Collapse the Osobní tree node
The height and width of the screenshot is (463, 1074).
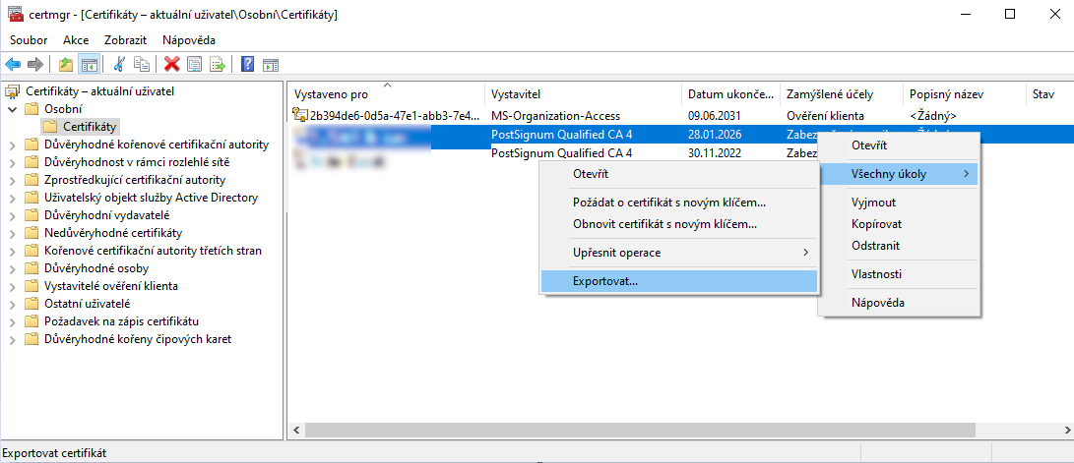click(x=12, y=109)
